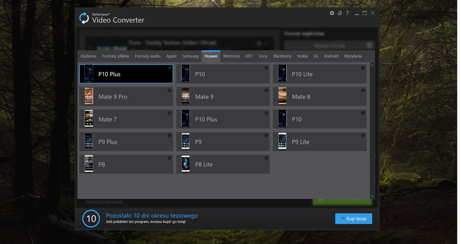Viewport: 461px width, 244px height.
Task: Switch to the Motorola tab
Action: pos(232,56)
